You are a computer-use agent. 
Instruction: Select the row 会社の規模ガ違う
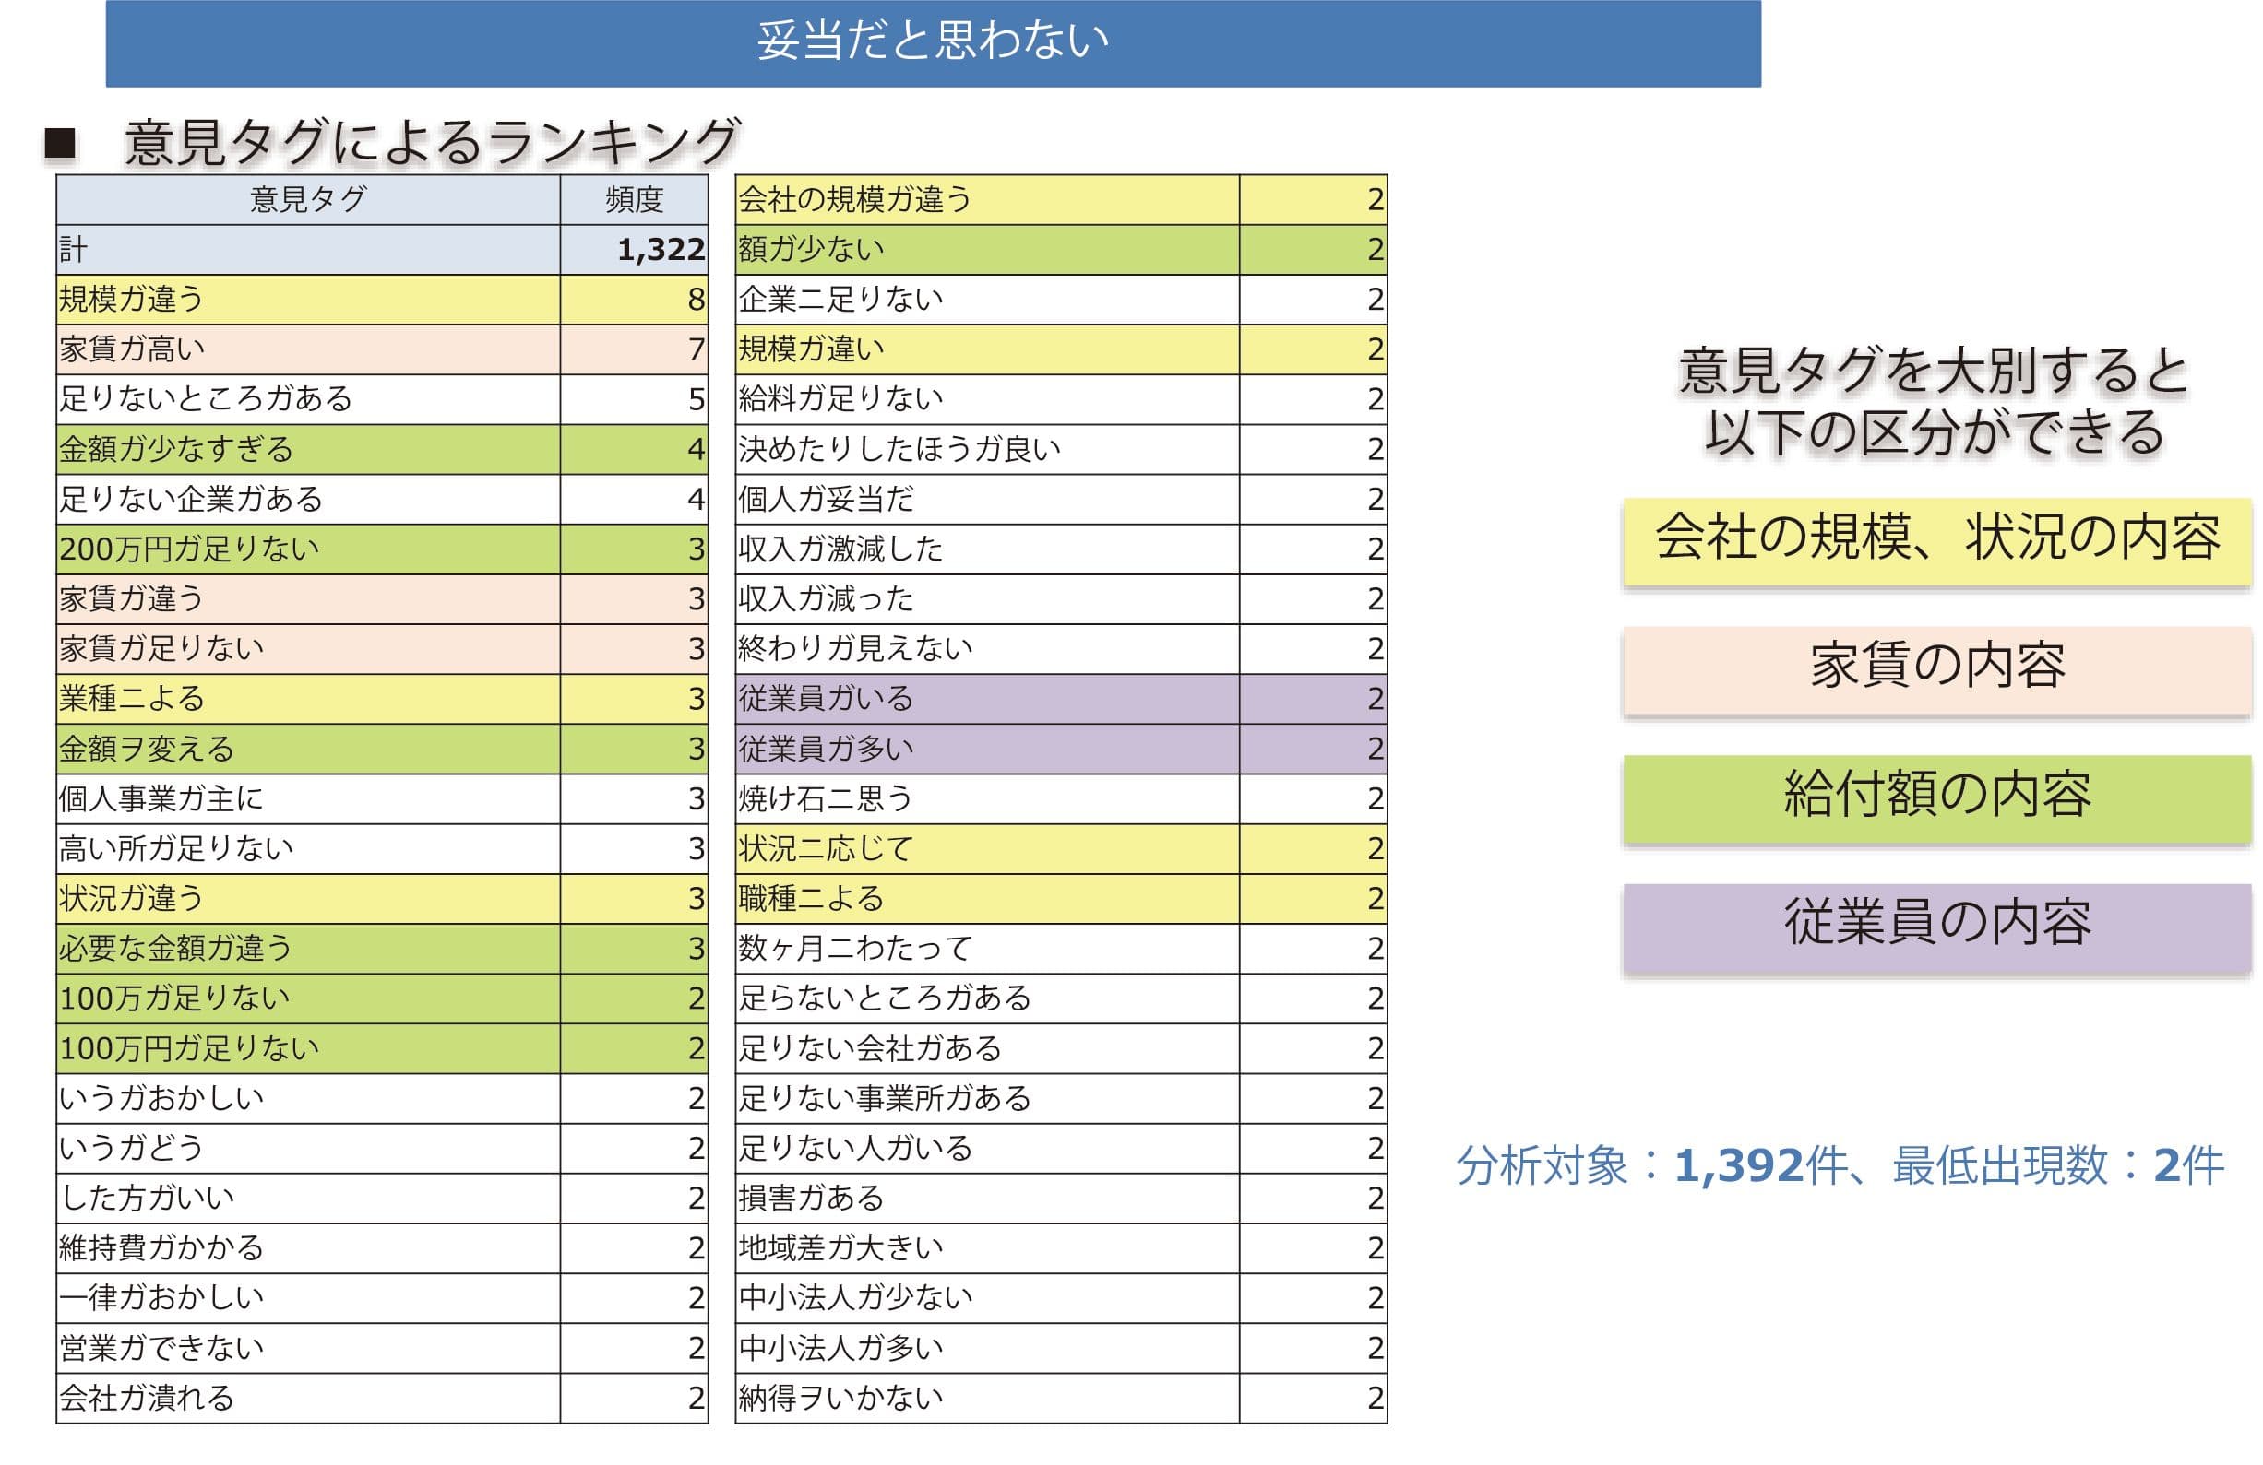coord(1061,199)
